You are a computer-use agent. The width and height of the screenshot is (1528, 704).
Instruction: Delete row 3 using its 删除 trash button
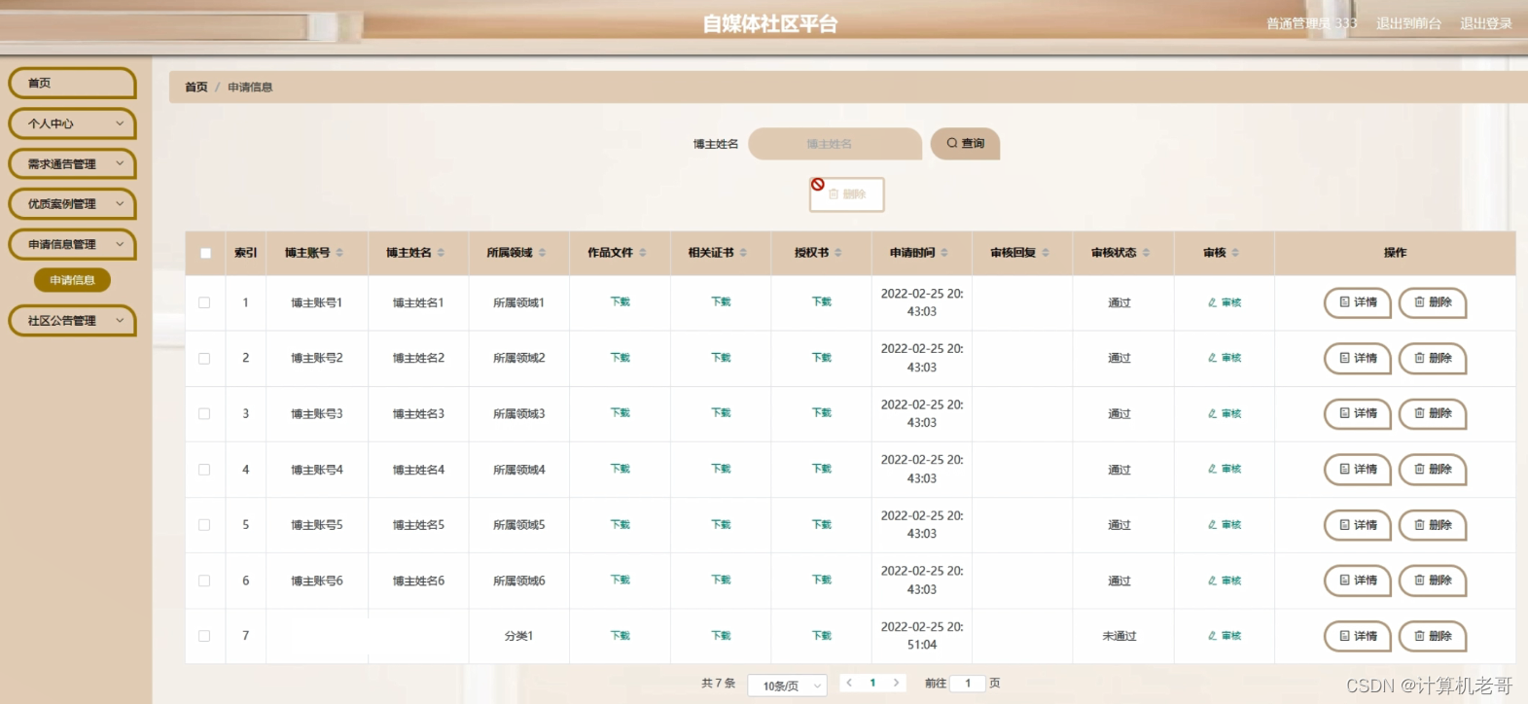point(1433,414)
